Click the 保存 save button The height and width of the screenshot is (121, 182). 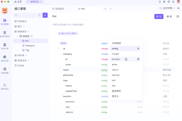(x=159, y=16)
